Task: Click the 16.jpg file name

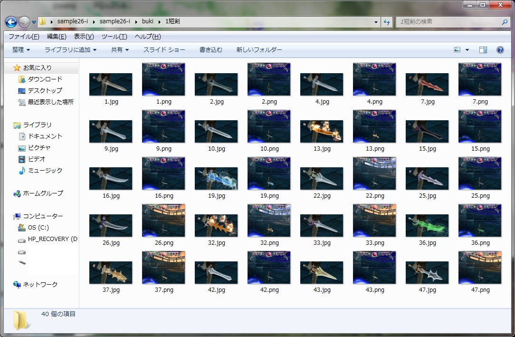Action: click(x=111, y=196)
